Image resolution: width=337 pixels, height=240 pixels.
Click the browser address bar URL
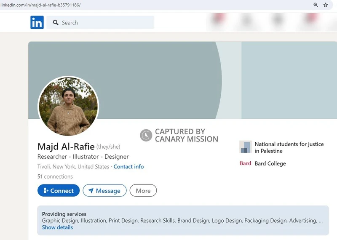40,5
